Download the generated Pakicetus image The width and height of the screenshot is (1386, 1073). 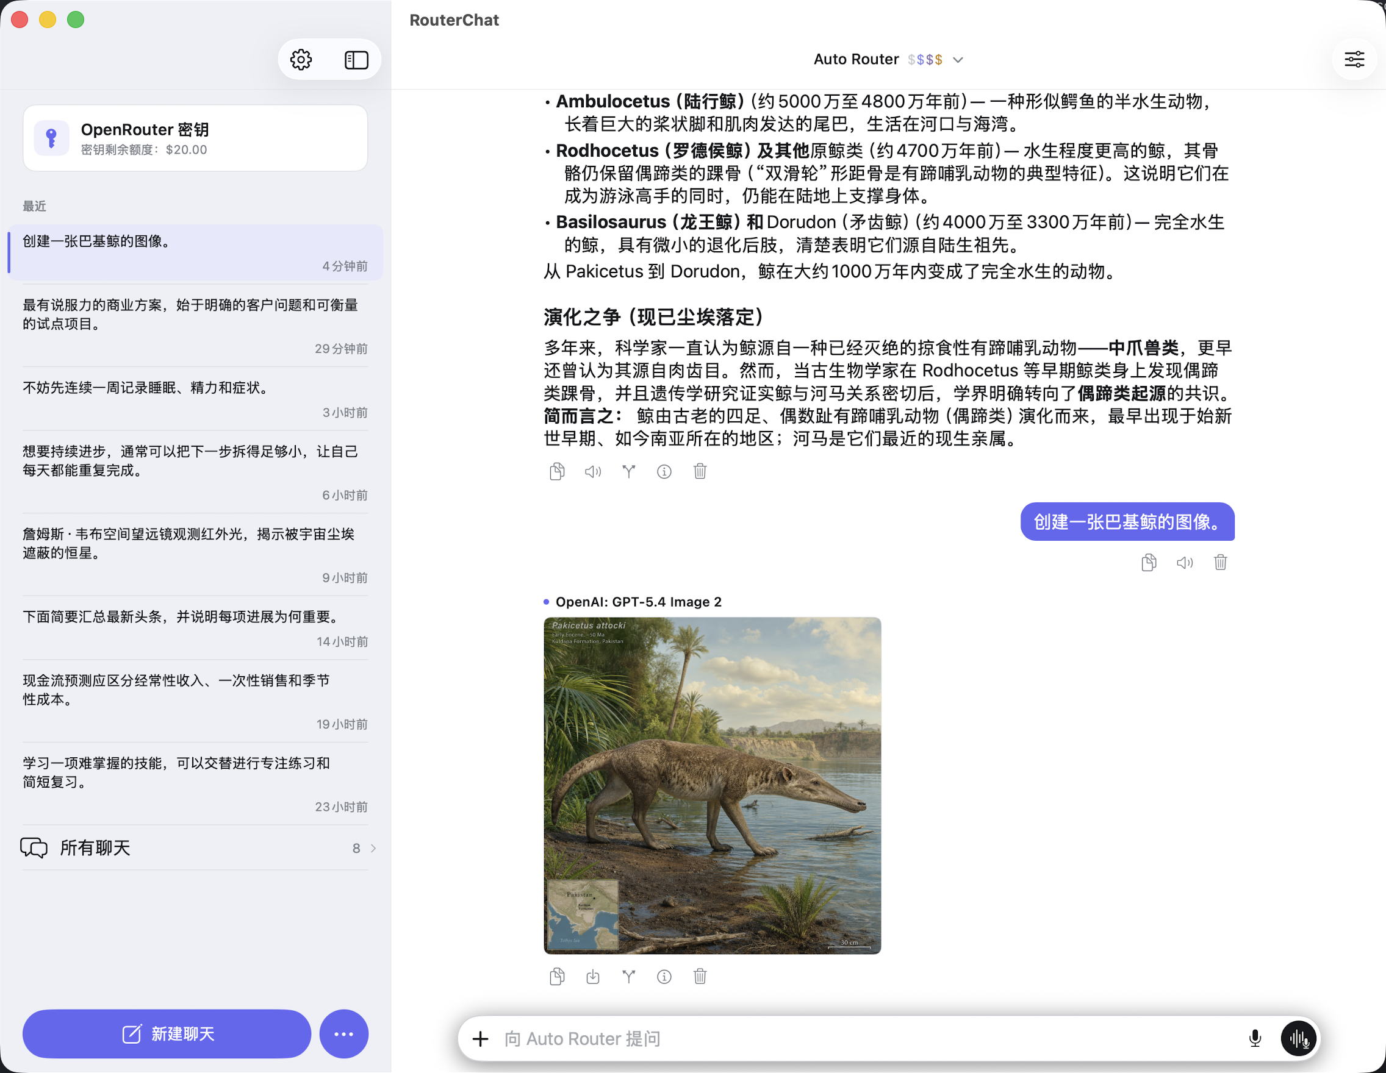click(593, 977)
